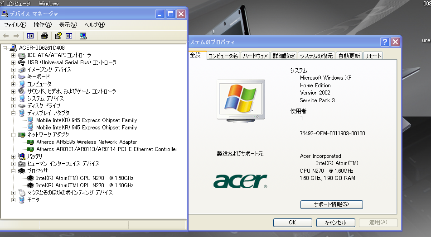Collapse the ディスプレイ アダプタ node

(13, 113)
